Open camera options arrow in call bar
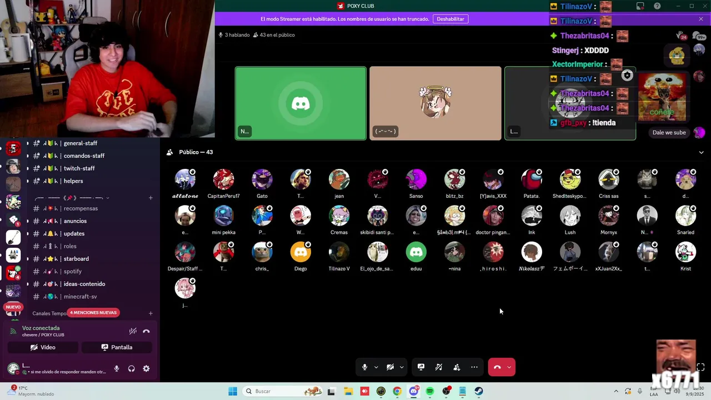Viewport: 711px width, 400px height. tap(402, 367)
